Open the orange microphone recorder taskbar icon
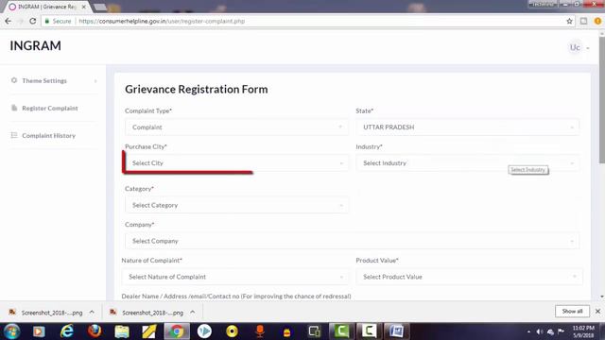Viewport: 605px width, 340px height. (x=260, y=331)
